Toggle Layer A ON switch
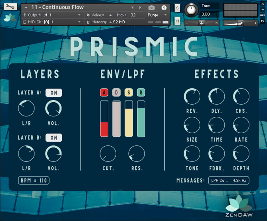 tap(54, 93)
